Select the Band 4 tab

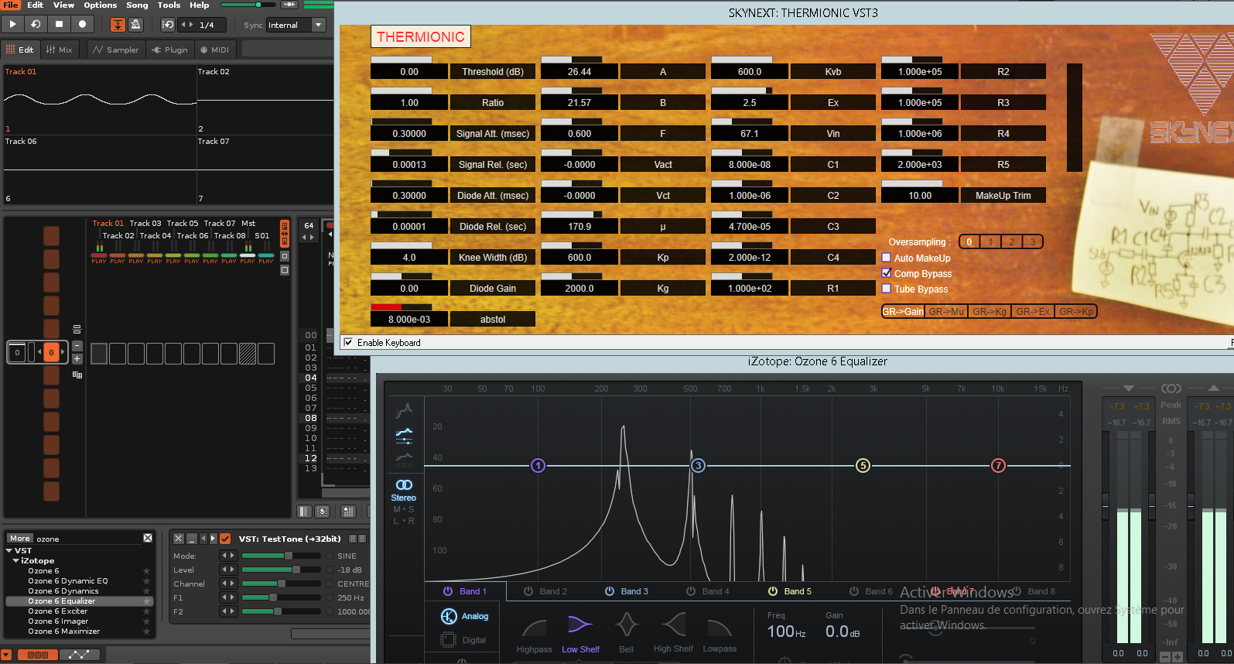[x=708, y=591]
